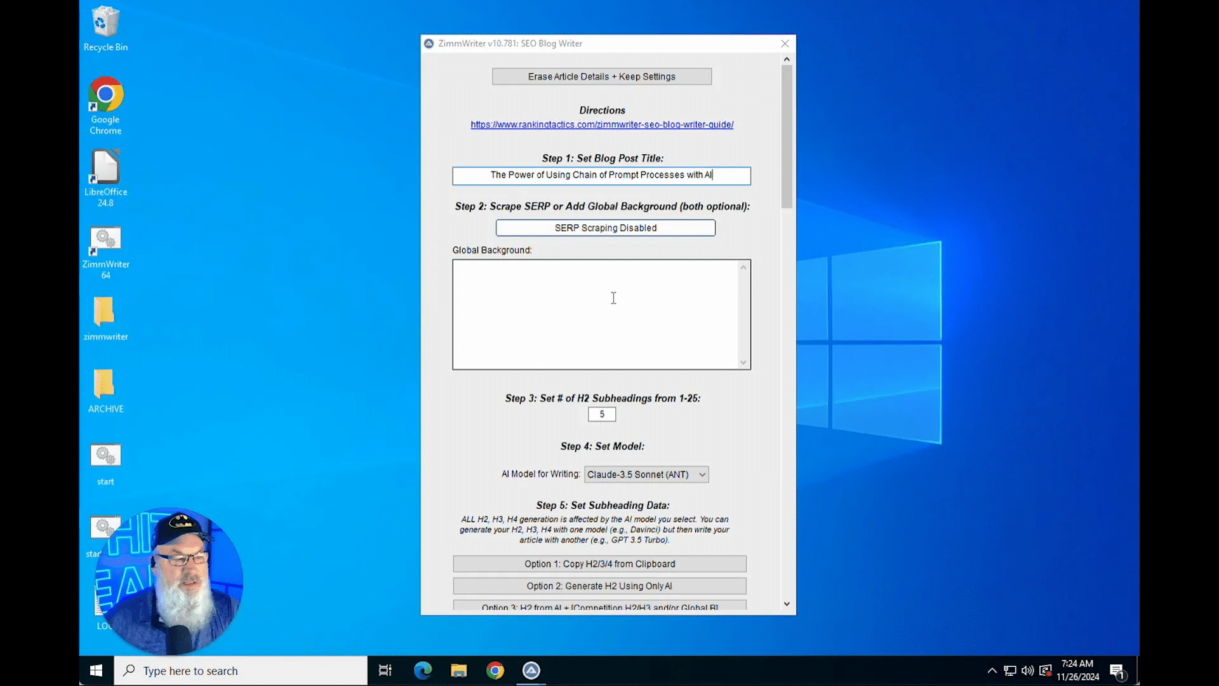This screenshot has width=1219, height=686.
Task: Open Task View in the taskbar
Action: [x=385, y=671]
